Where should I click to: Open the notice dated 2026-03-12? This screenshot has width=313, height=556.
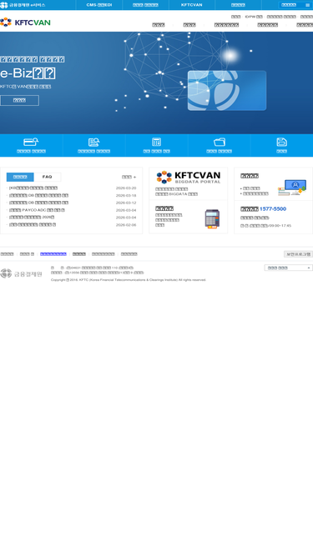click(x=38, y=203)
